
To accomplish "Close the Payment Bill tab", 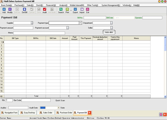I will click(x=89, y=113).
